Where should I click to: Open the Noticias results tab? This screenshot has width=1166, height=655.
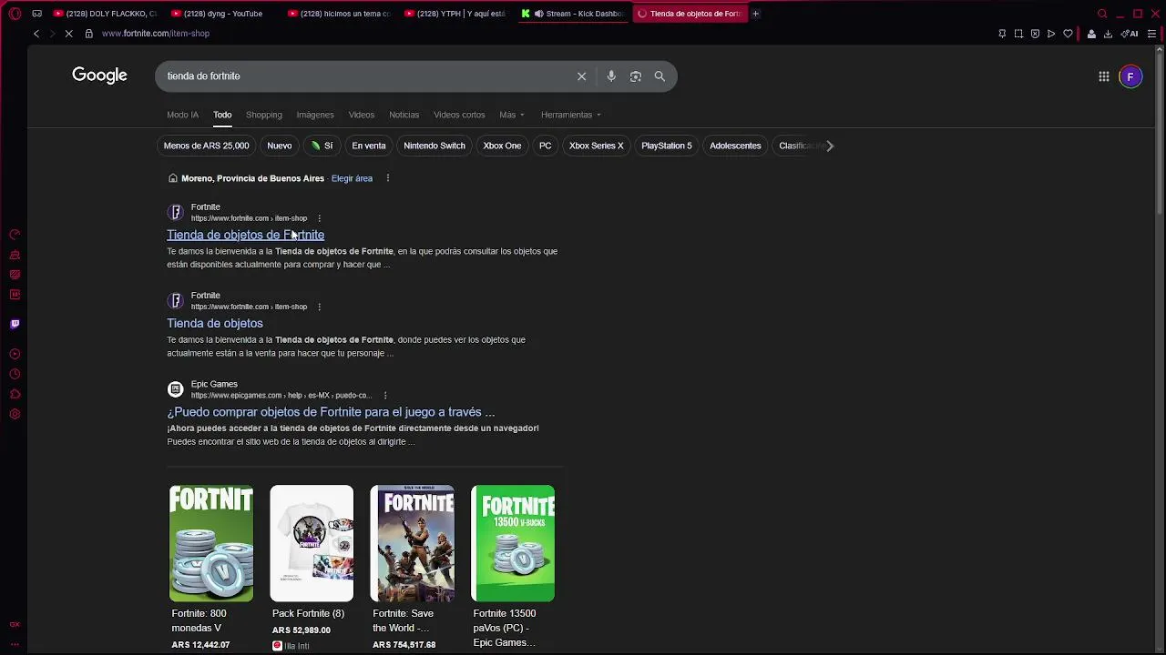coord(404,115)
